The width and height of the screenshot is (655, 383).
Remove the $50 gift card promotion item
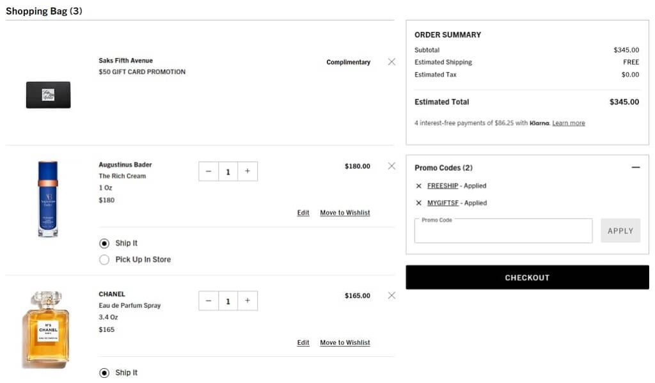(391, 62)
